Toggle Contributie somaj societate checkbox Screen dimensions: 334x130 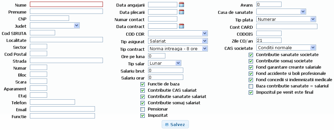pos(251,61)
